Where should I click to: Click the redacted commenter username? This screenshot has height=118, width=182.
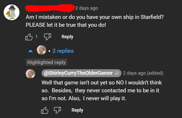[50, 8]
